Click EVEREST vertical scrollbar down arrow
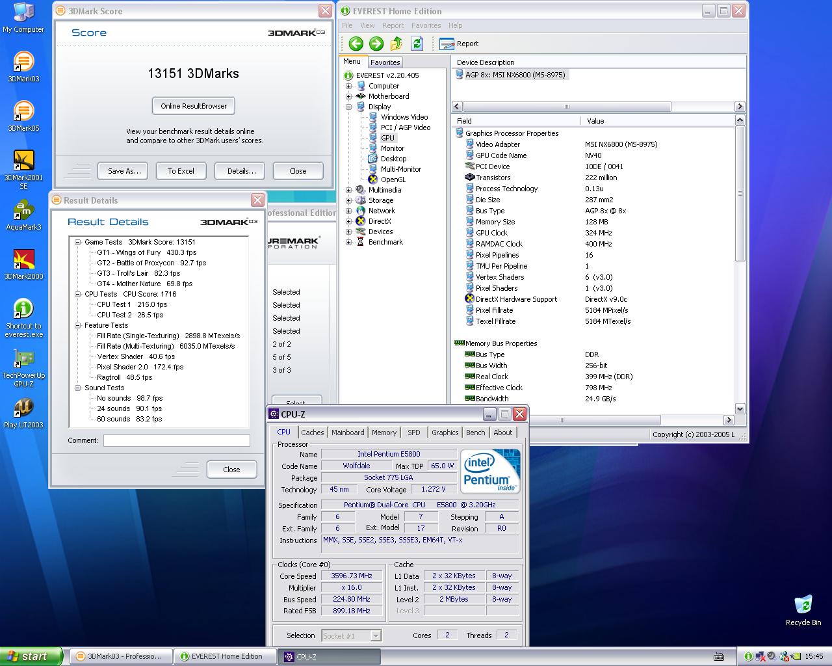The width and height of the screenshot is (832, 666). pos(740,408)
